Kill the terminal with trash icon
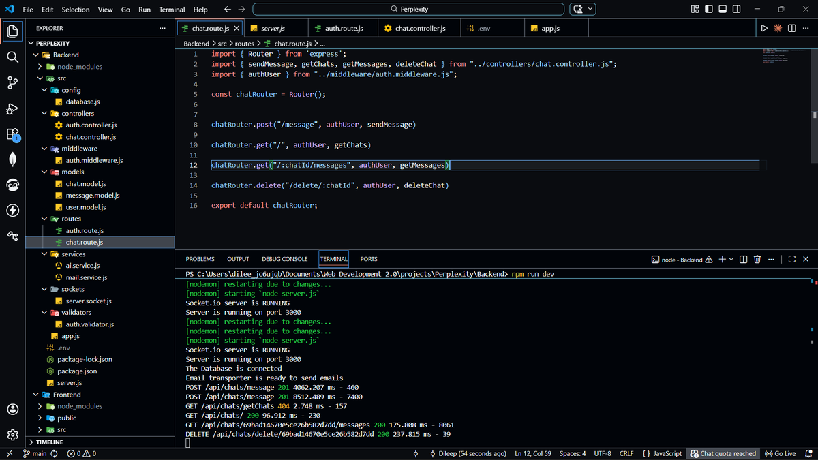 [x=757, y=259]
